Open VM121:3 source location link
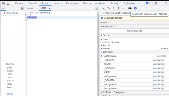 (x=161, y=56)
